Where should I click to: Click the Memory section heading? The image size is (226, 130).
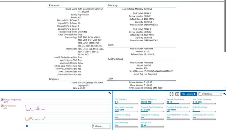coord(113,5)
